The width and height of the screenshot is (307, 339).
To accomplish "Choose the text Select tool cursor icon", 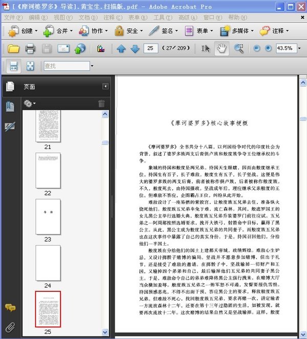I will (x=205, y=48).
